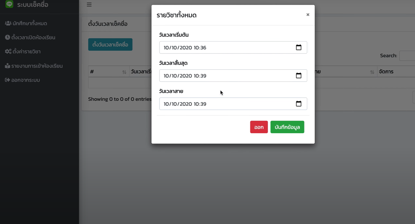Open นักศึกษาทั้งหมด sidebar menu
This screenshot has height=224, width=415.
point(26,23)
